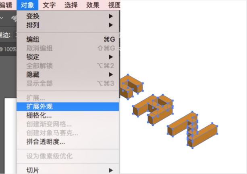
Task: Expand the 锁定 submenu
Action: (68, 57)
